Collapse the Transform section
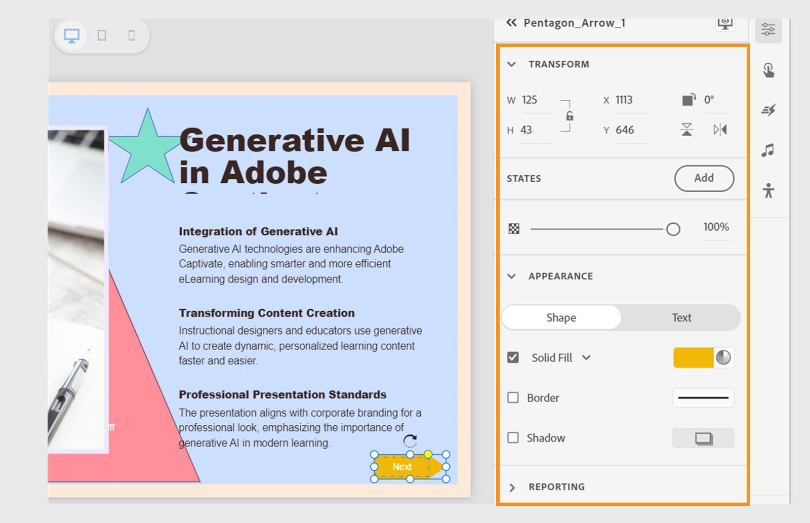810x523 pixels. pos(512,64)
